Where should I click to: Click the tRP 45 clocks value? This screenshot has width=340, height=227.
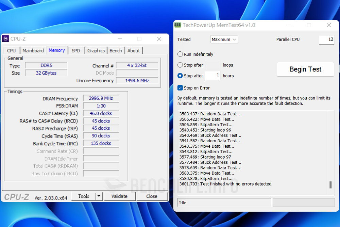click(x=101, y=128)
